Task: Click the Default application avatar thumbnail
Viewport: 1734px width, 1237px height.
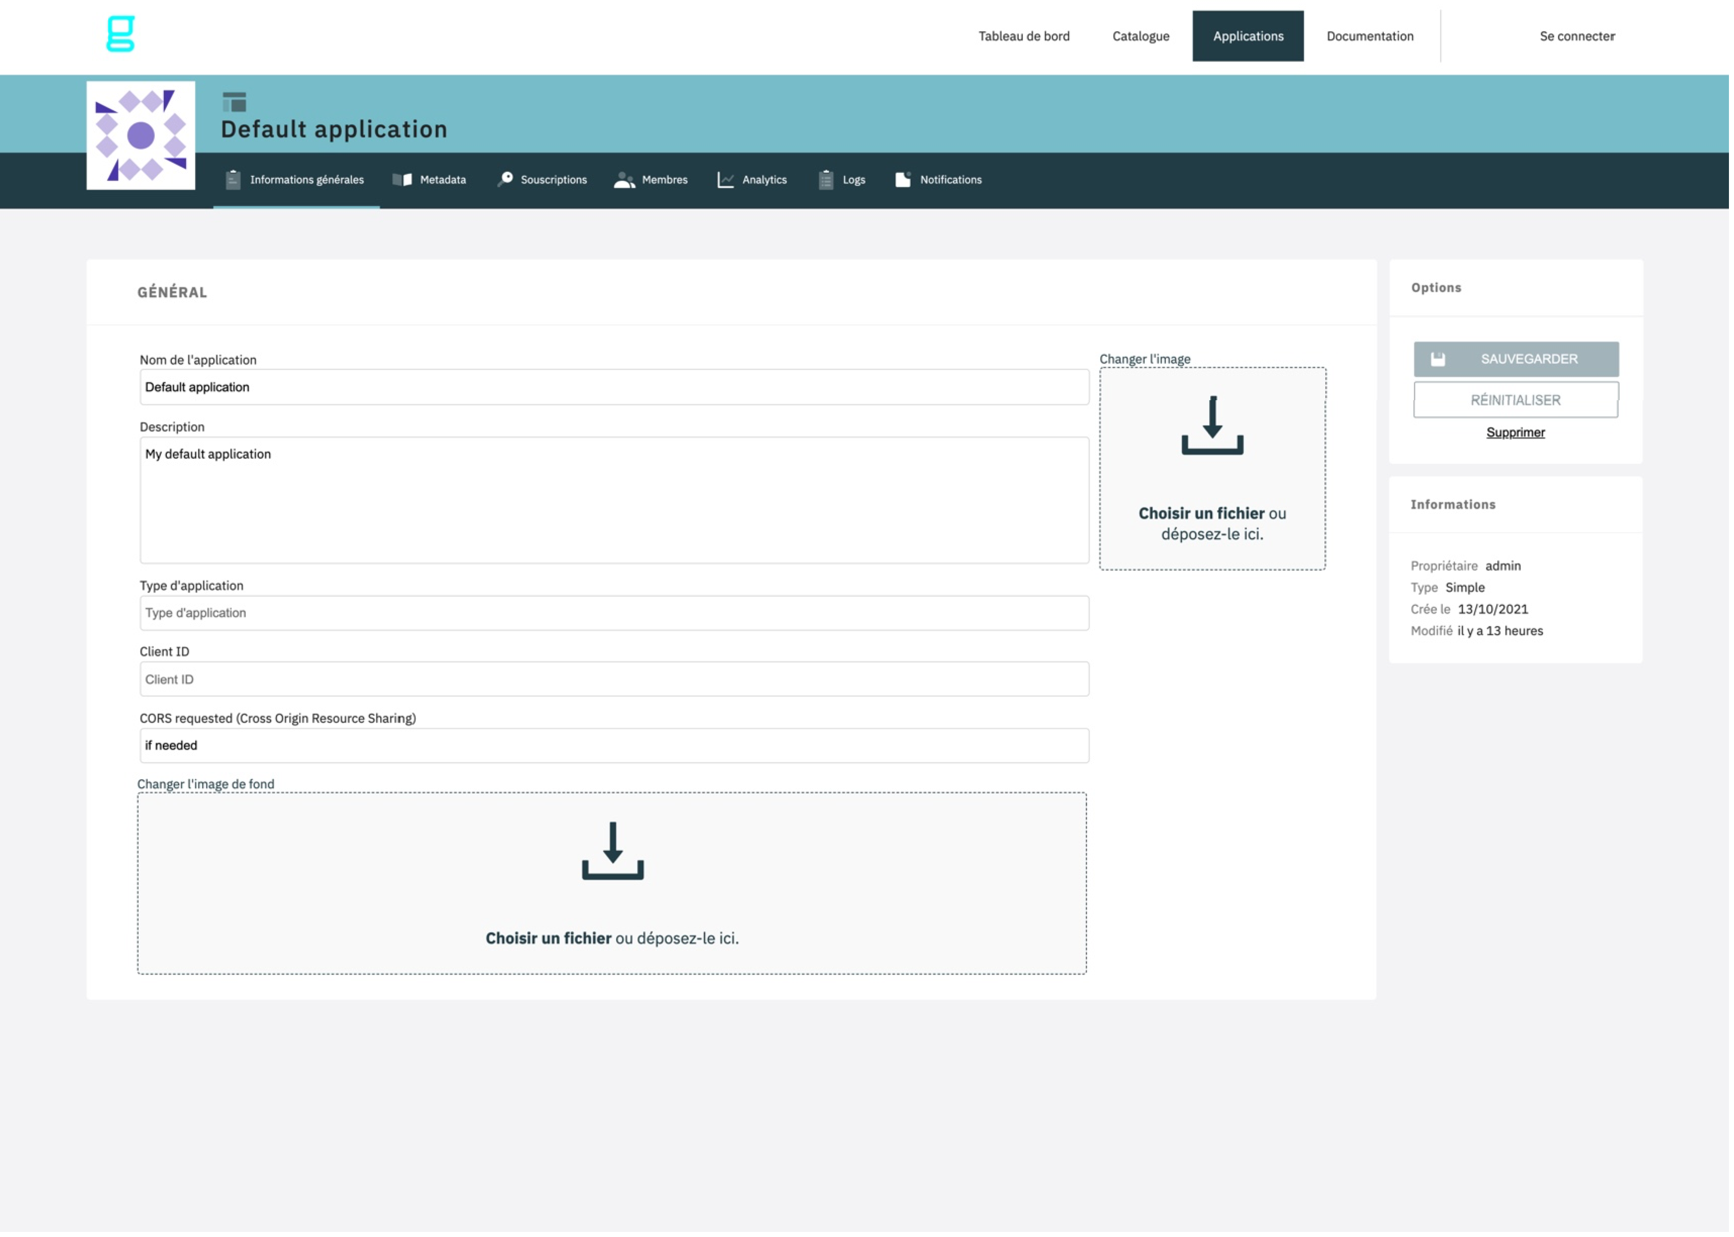Action: 141,136
